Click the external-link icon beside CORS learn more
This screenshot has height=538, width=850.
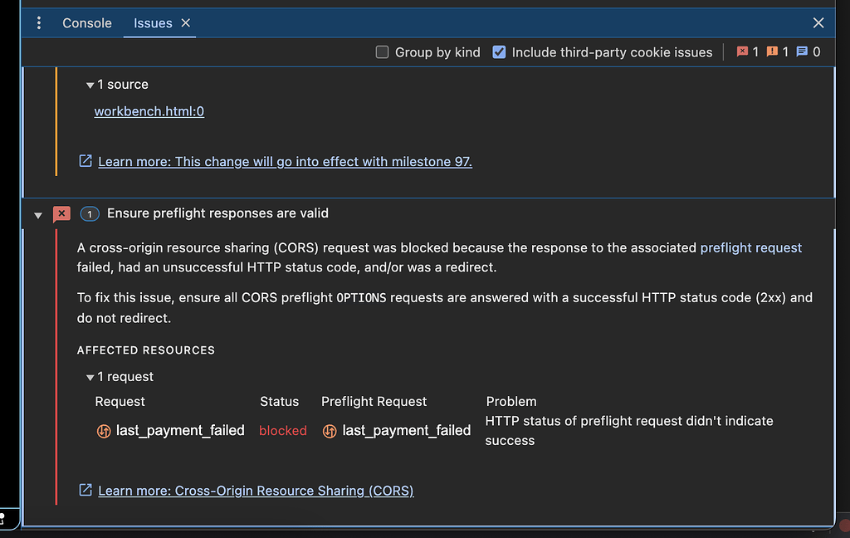click(85, 490)
